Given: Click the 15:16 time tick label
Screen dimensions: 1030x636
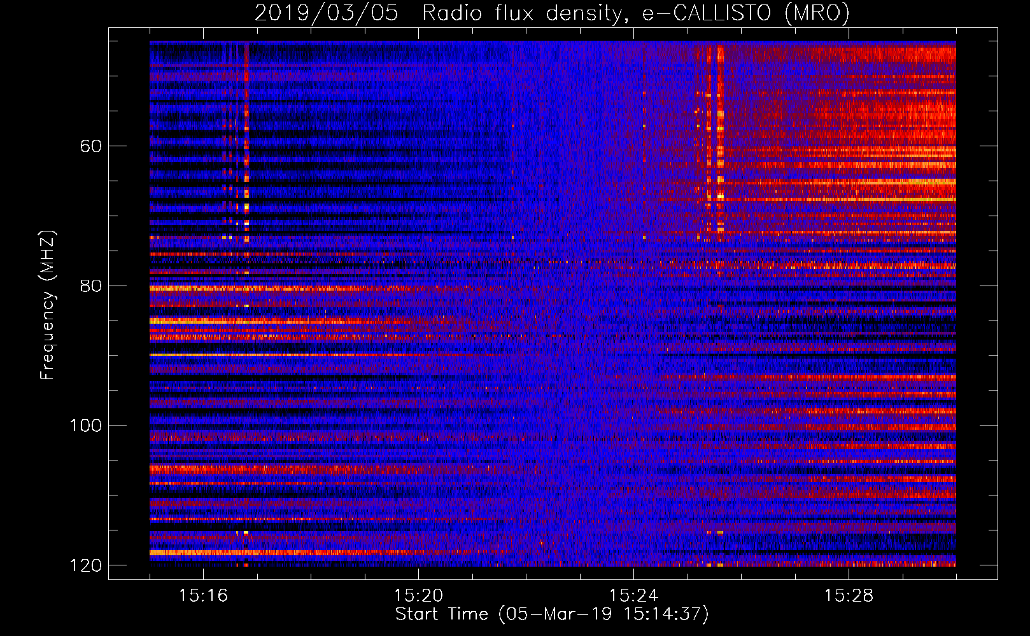Looking at the screenshot, I should pos(204,596).
